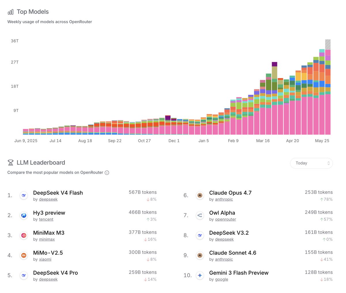Click the DeepSeek V4 Flash logo icon
This screenshot has height=293, width=346.
pyautogui.click(x=24, y=196)
